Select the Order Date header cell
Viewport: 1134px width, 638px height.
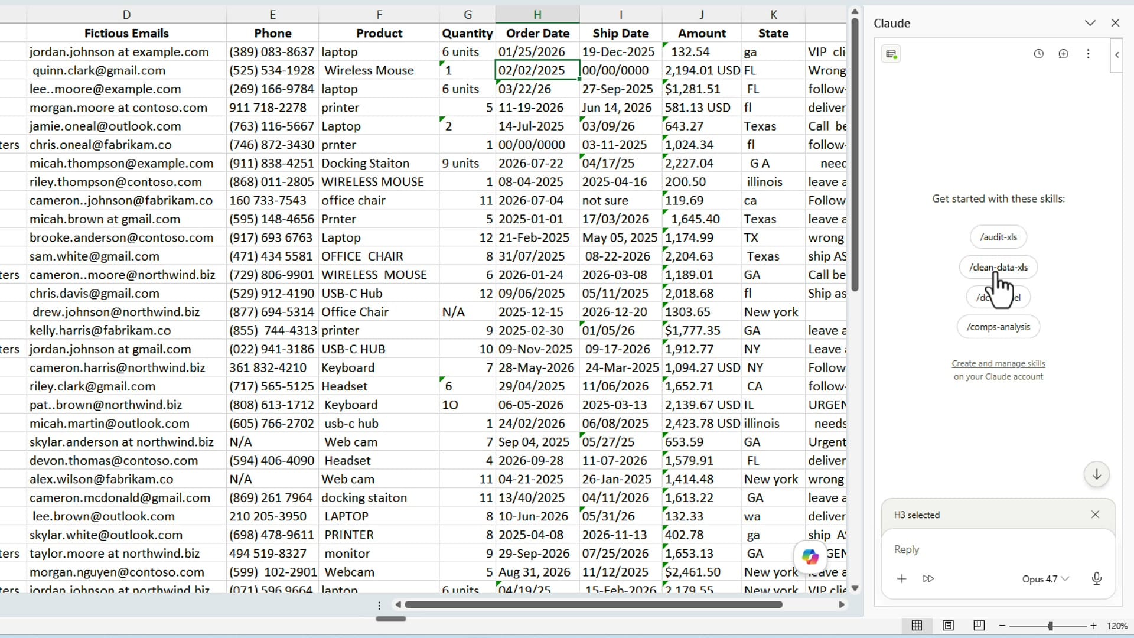pyautogui.click(x=537, y=33)
